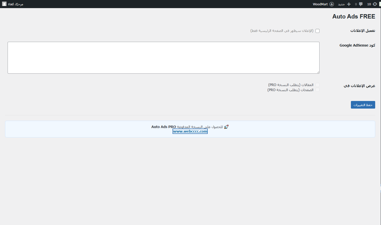Click the 10 pending updates count
This screenshot has width=381, height=225.
coord(369,4)
